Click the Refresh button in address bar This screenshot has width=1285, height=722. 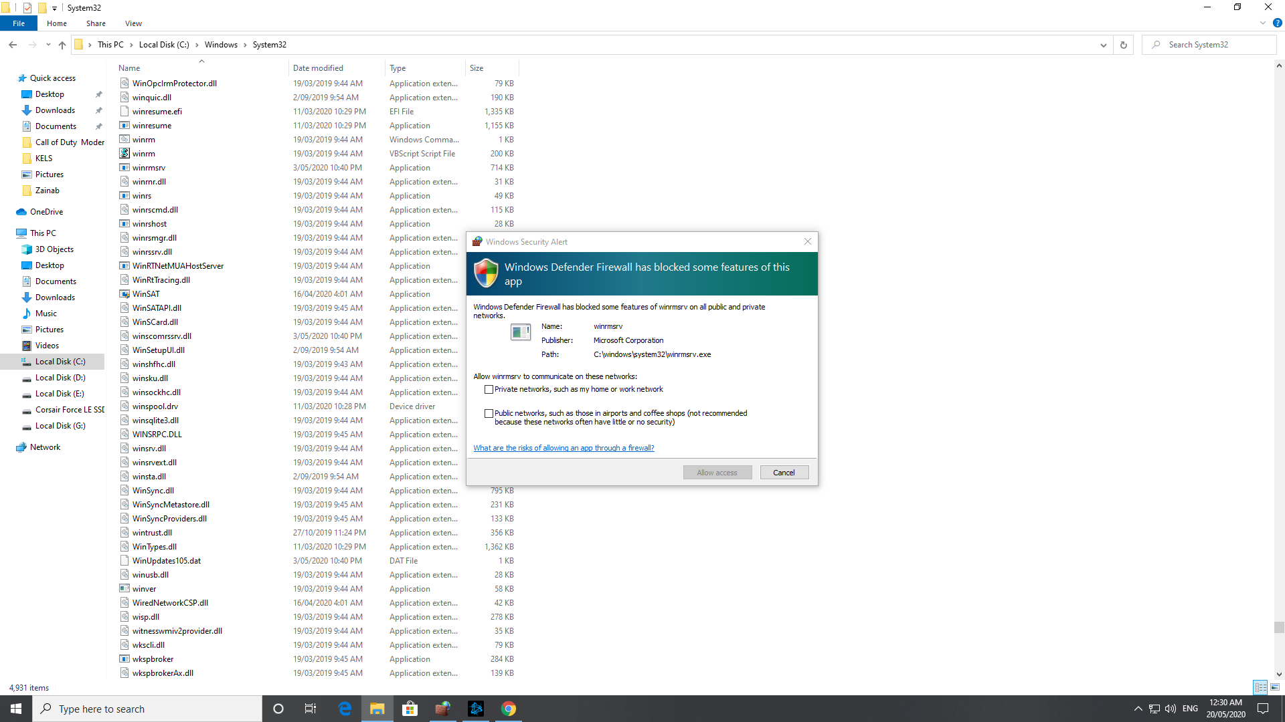[1124, 45]
